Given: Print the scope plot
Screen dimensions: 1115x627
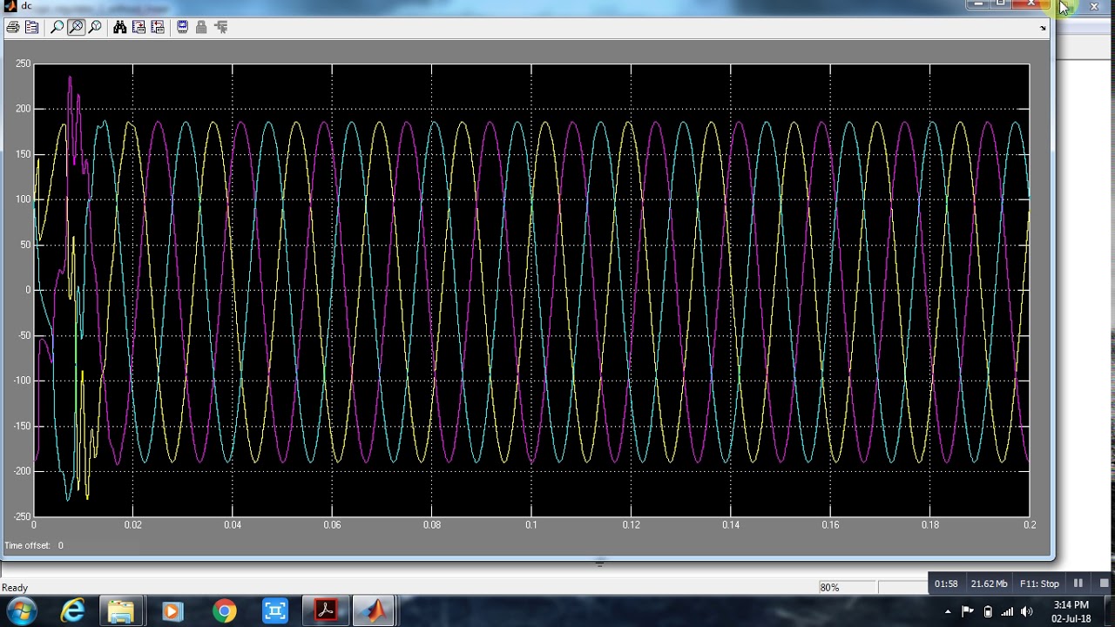Looking at the screenshot, I should pyautogui.click(x=12, y=27).
